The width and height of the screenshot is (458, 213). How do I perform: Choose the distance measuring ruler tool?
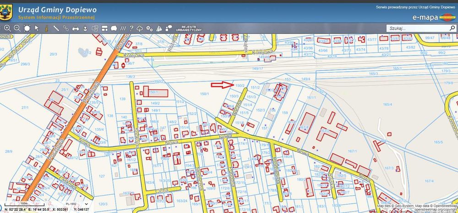tap(56, 28)
